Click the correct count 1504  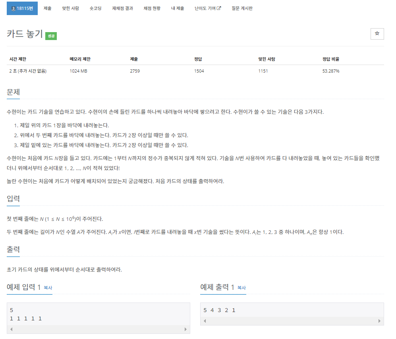[199, 71]
